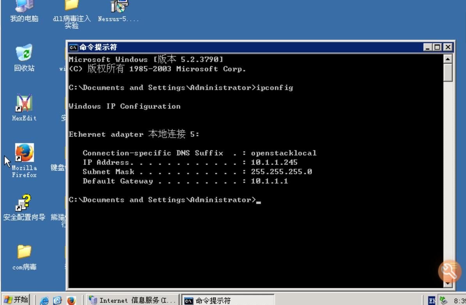Click the ipconfig command text
The width and height of the screenshot is (466, 305).
point(275,88)
